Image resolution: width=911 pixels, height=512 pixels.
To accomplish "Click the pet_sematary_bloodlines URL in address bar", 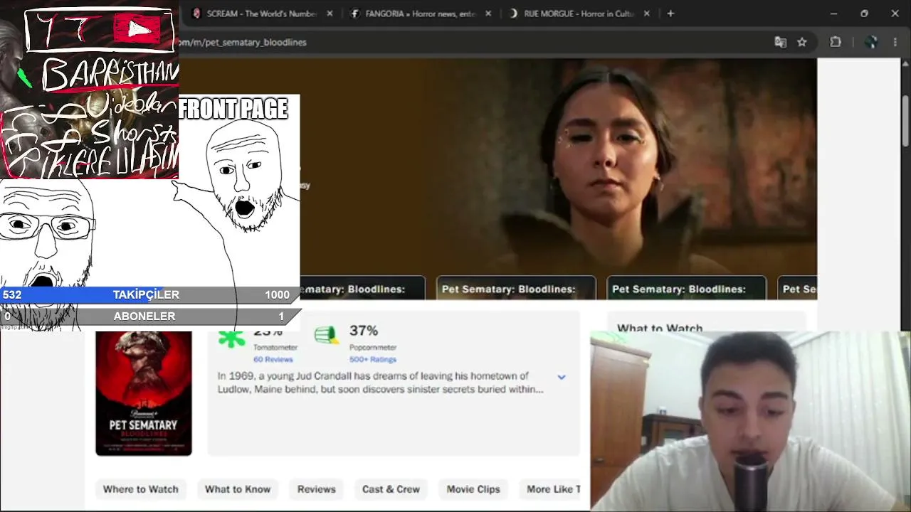I will pyautogui.click(x=243, y=42).
